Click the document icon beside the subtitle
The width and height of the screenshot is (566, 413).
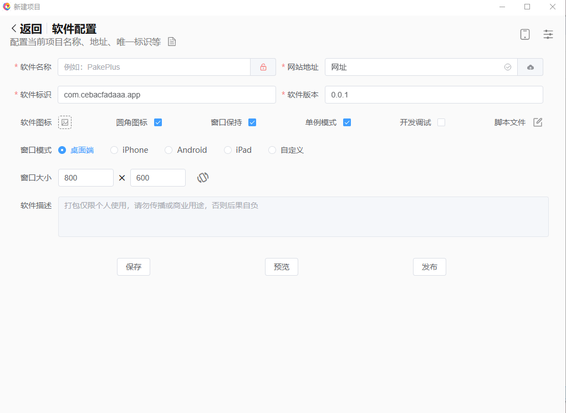(x=172, y=42)
